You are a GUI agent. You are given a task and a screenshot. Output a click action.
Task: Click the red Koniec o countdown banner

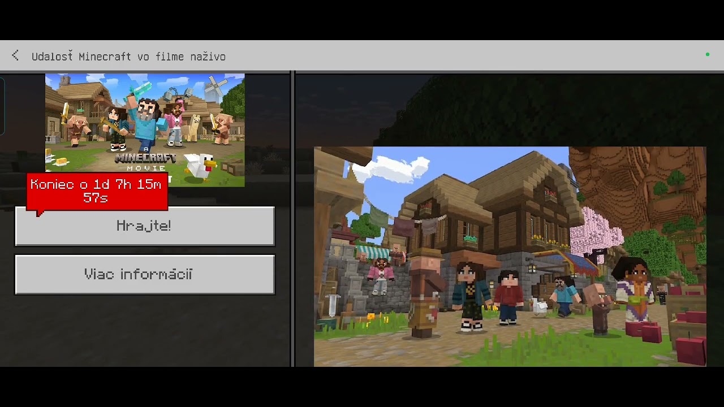97,192
